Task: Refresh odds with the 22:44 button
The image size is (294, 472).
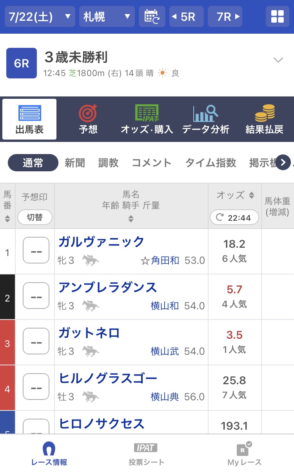Action: (x=234, y=218)
